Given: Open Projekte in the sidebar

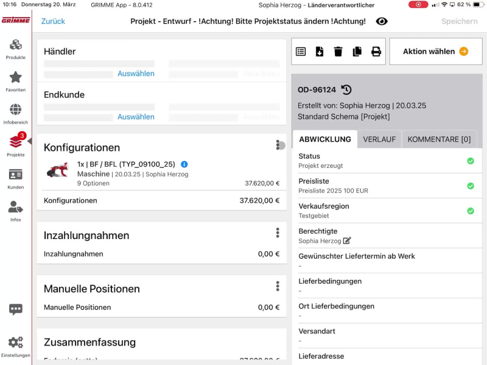Looking at the screenshot, I should 16,145.
